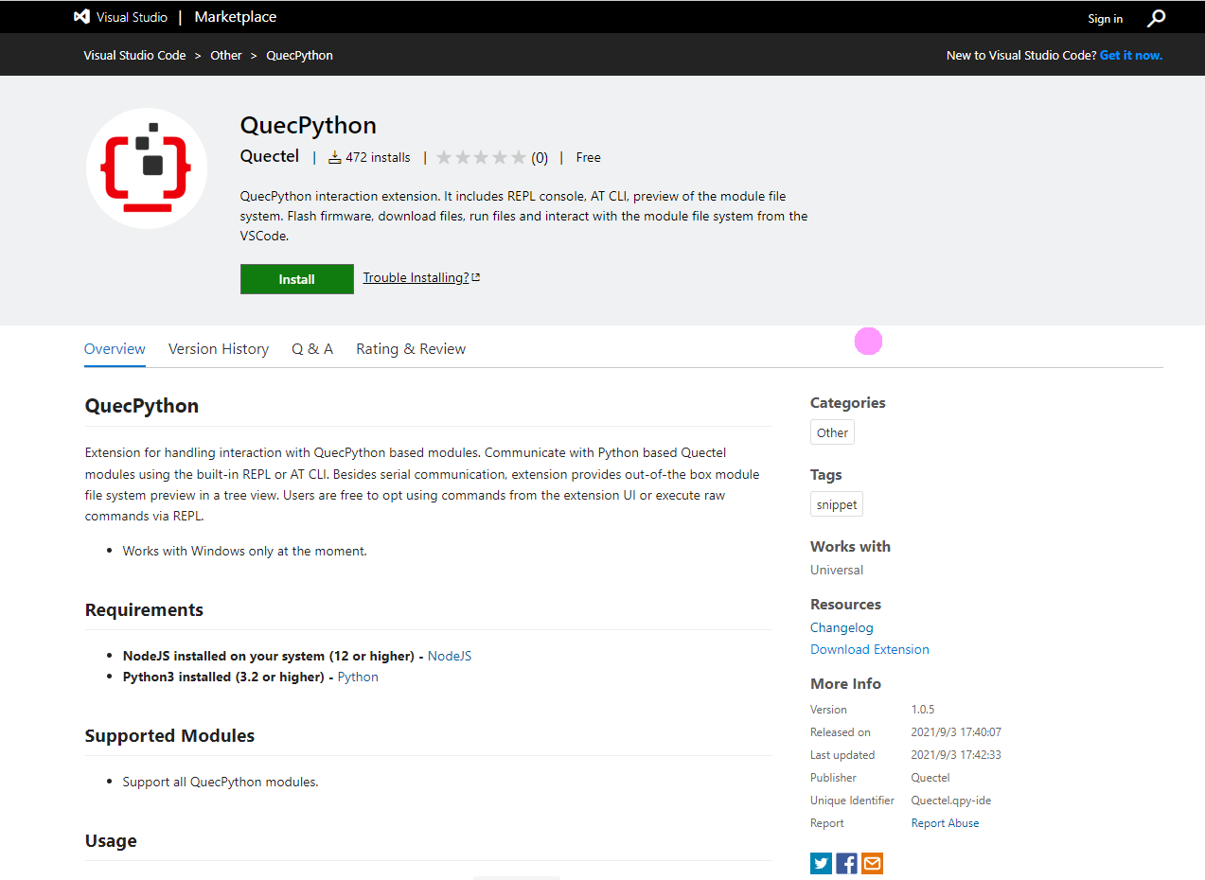Click the snippet tag

click(837, 504)
